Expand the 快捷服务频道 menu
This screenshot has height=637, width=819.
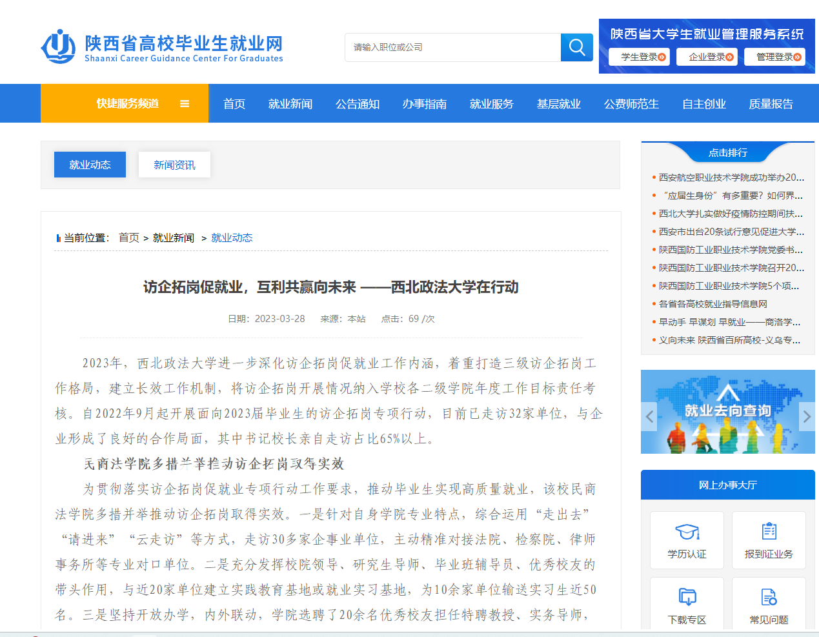[128, 103]
